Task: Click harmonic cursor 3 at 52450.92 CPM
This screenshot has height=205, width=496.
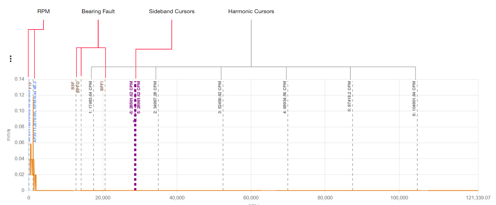Action: pos(220,97)
